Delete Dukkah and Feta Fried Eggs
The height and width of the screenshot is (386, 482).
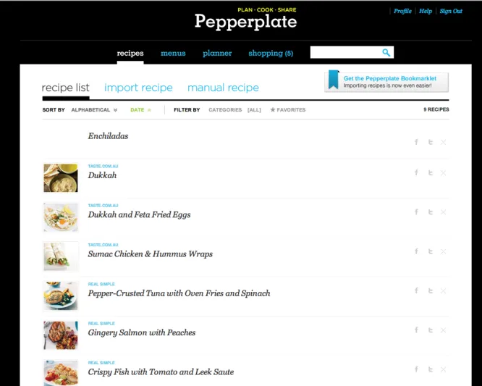pyautogui.click(x=444, y=212)
